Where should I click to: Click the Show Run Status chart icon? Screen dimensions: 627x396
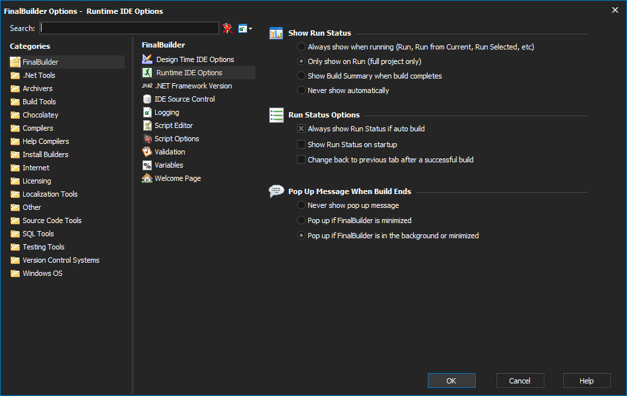tap(276, 33)
